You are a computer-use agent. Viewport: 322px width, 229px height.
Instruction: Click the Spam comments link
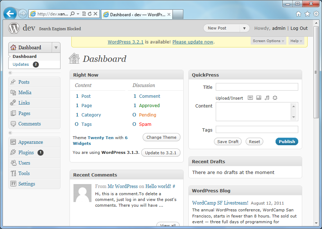145,124
